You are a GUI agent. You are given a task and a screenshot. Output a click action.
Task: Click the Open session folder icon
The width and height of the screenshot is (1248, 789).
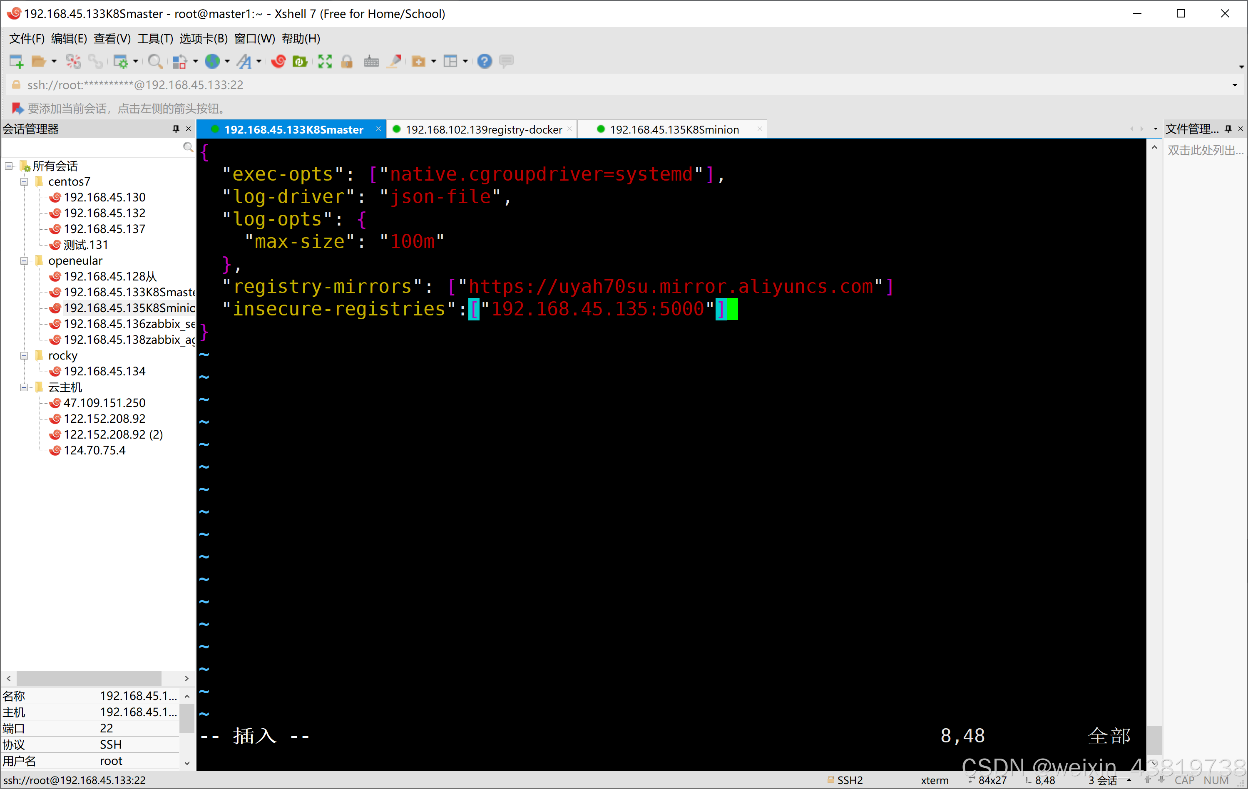pyautogui.click(x=38, y=61)
